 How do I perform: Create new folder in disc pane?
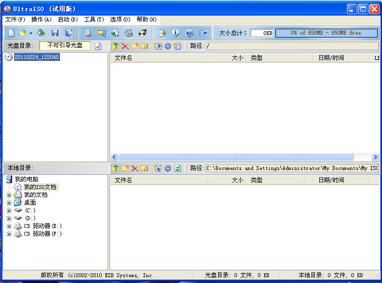coord(135,46)
